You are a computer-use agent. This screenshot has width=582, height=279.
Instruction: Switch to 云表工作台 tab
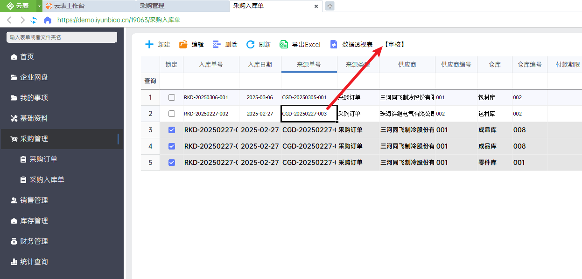[89, 6]
